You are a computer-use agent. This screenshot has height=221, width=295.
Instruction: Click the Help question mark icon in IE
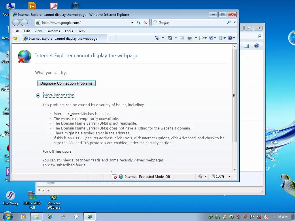point(230,38)
